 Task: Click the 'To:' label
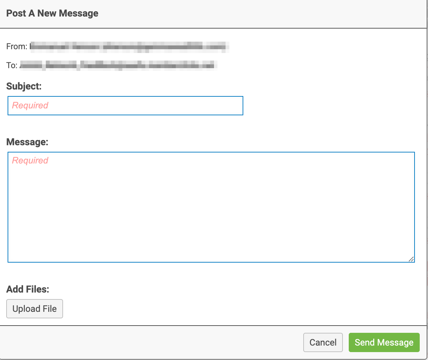12,65
